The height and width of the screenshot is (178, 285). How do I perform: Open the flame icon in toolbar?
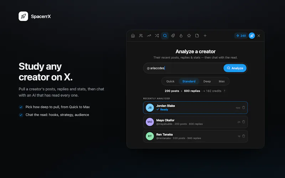[181, 36]
